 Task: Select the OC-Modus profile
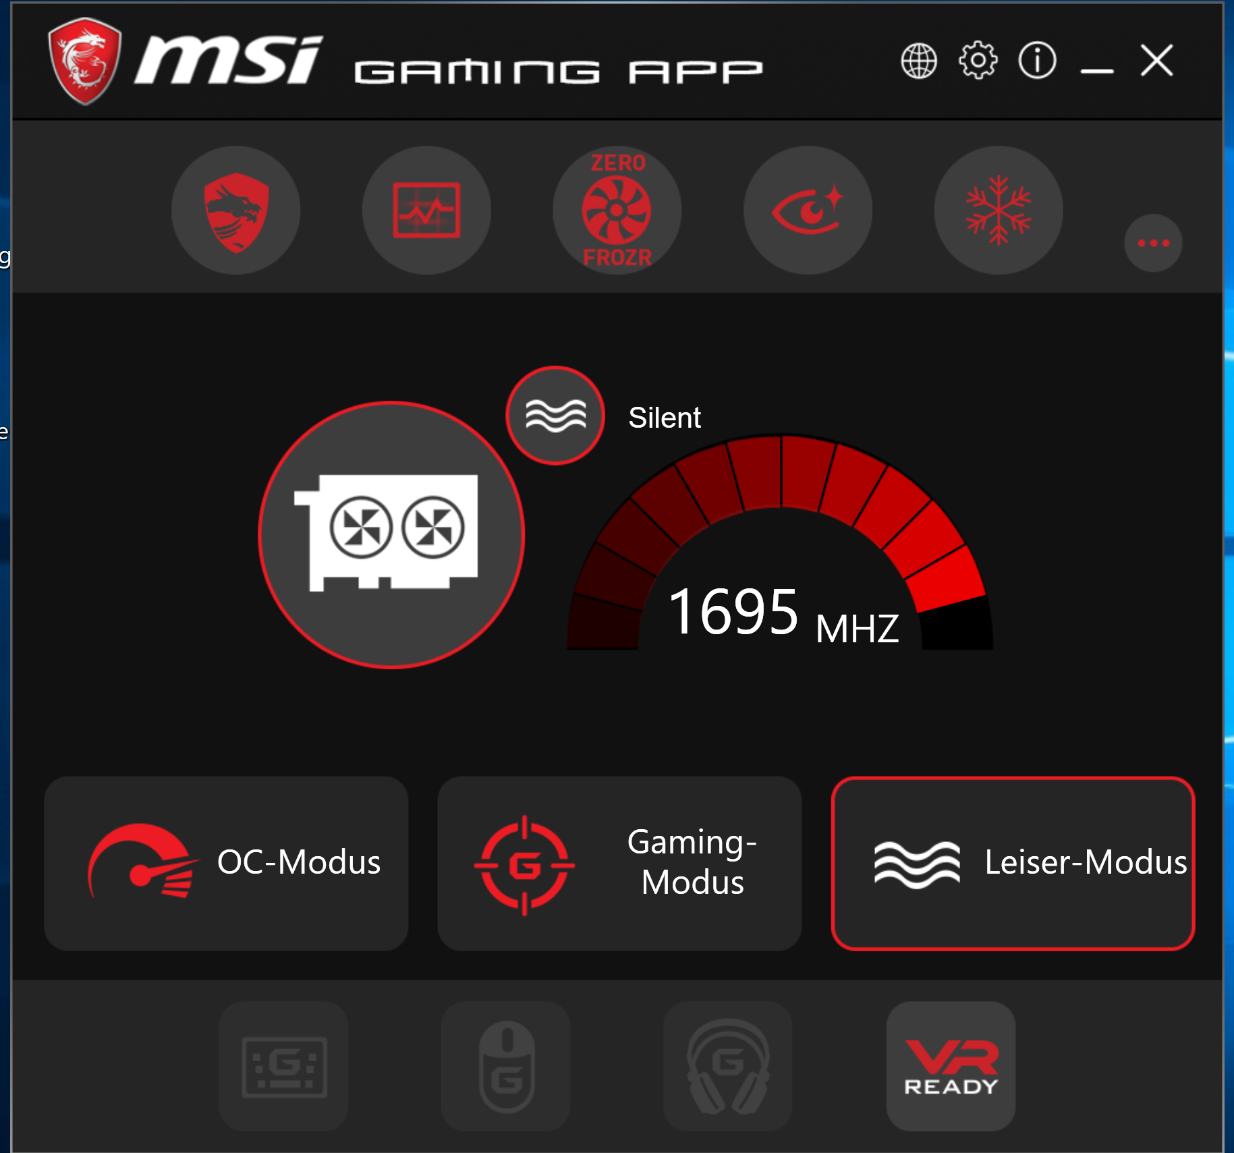226,864
